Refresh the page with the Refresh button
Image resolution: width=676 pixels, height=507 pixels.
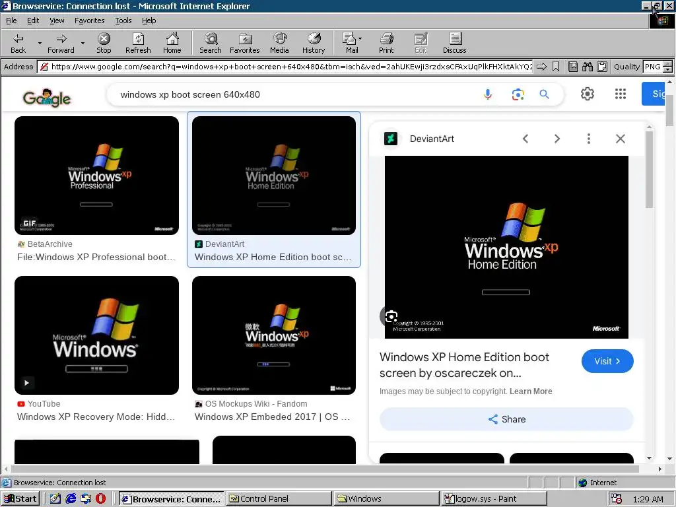[x=138, y=43]
